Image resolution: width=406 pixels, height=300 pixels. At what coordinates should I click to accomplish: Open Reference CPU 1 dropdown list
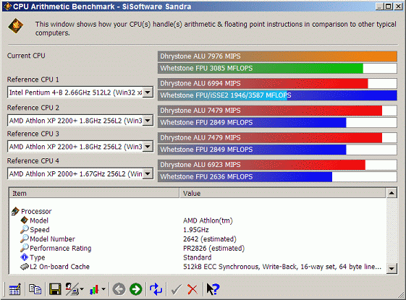coord(148,93)
